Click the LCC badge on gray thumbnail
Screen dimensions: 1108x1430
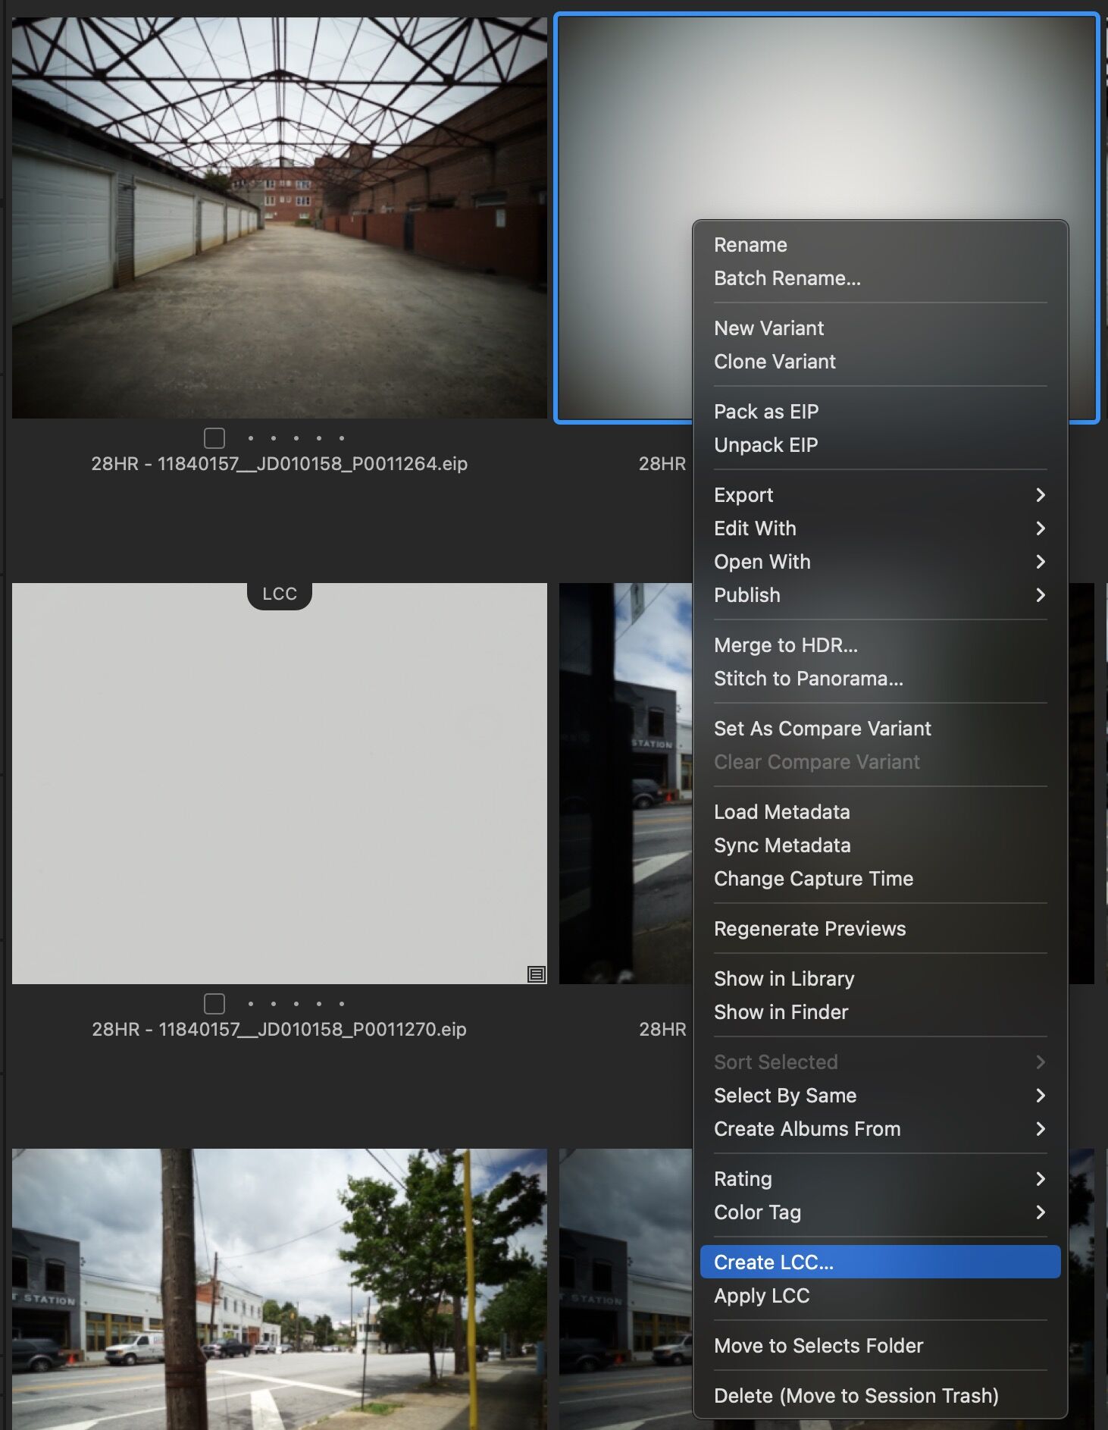280,594
